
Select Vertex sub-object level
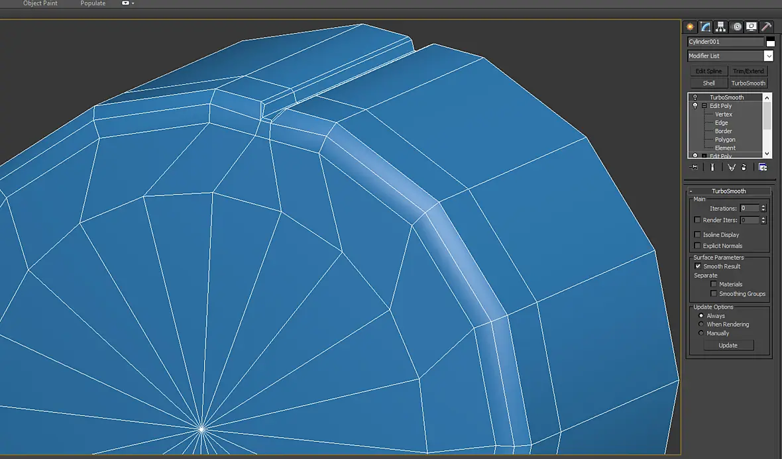723,115
